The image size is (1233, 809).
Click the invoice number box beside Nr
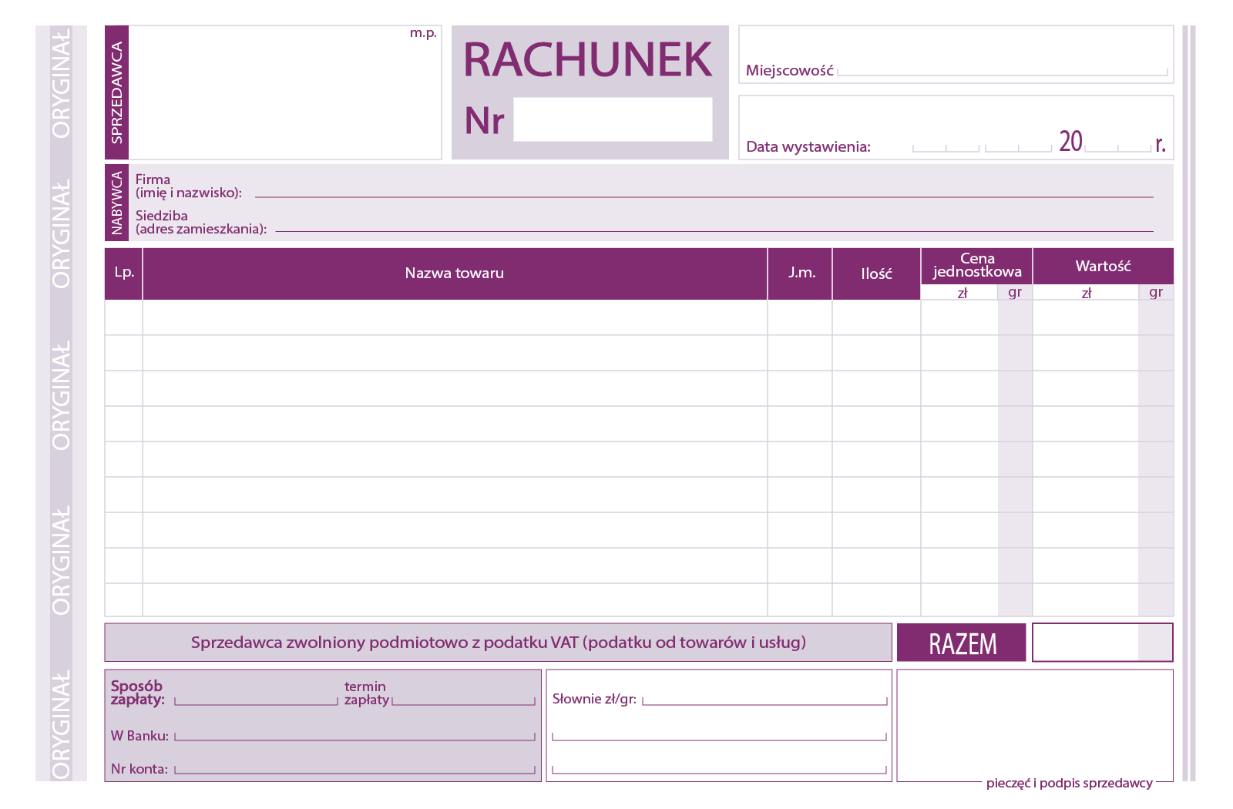tap(613, 119)
